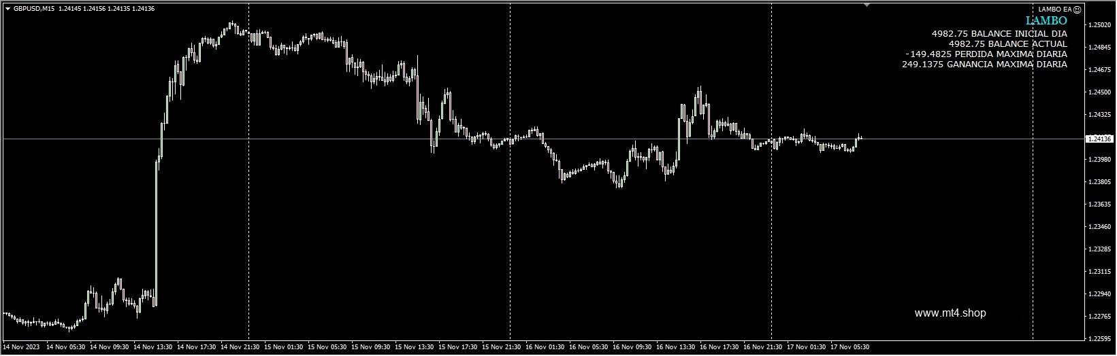Click the 1.23805 price scale value
Screen dimensions: 1117x356
point(1099,181)
